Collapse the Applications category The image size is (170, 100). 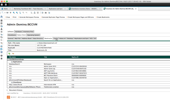click(12, 62)
